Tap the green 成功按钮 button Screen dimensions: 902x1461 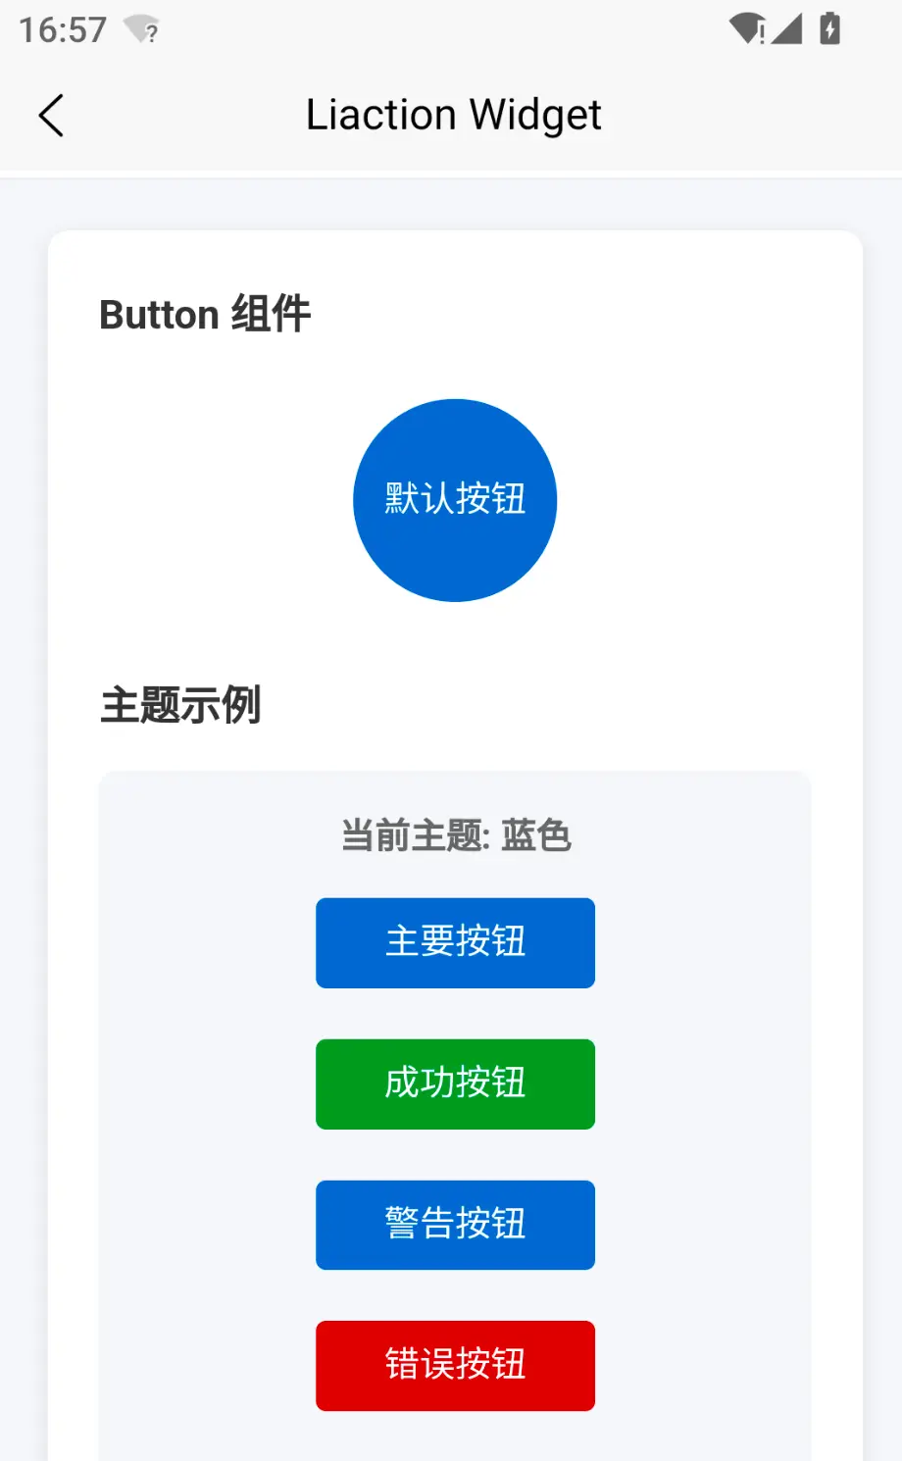(x=455, y=1083)
